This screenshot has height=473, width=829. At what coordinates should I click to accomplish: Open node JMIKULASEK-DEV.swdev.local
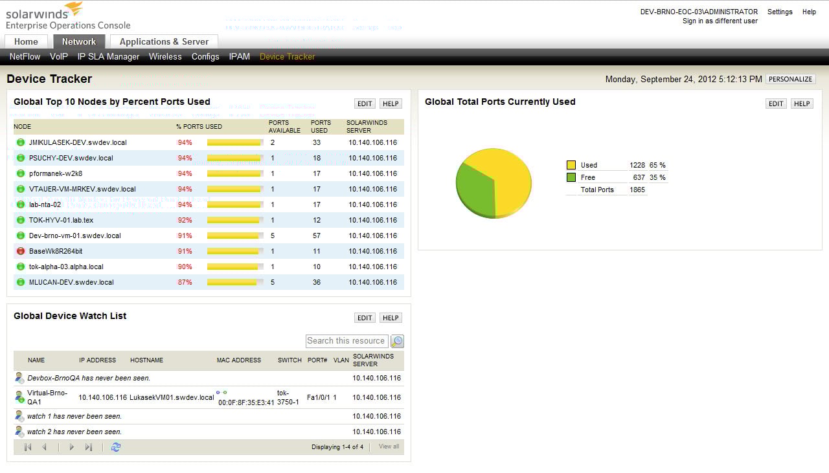[x=78, y=142]
